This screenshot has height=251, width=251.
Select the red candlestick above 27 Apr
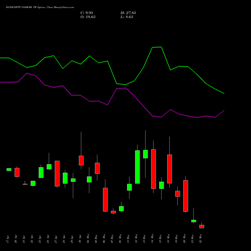tap(57, 174)
